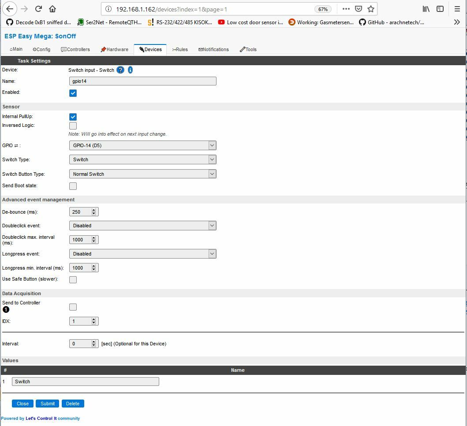
Task: Click the IDX number field
Action: 84,321
